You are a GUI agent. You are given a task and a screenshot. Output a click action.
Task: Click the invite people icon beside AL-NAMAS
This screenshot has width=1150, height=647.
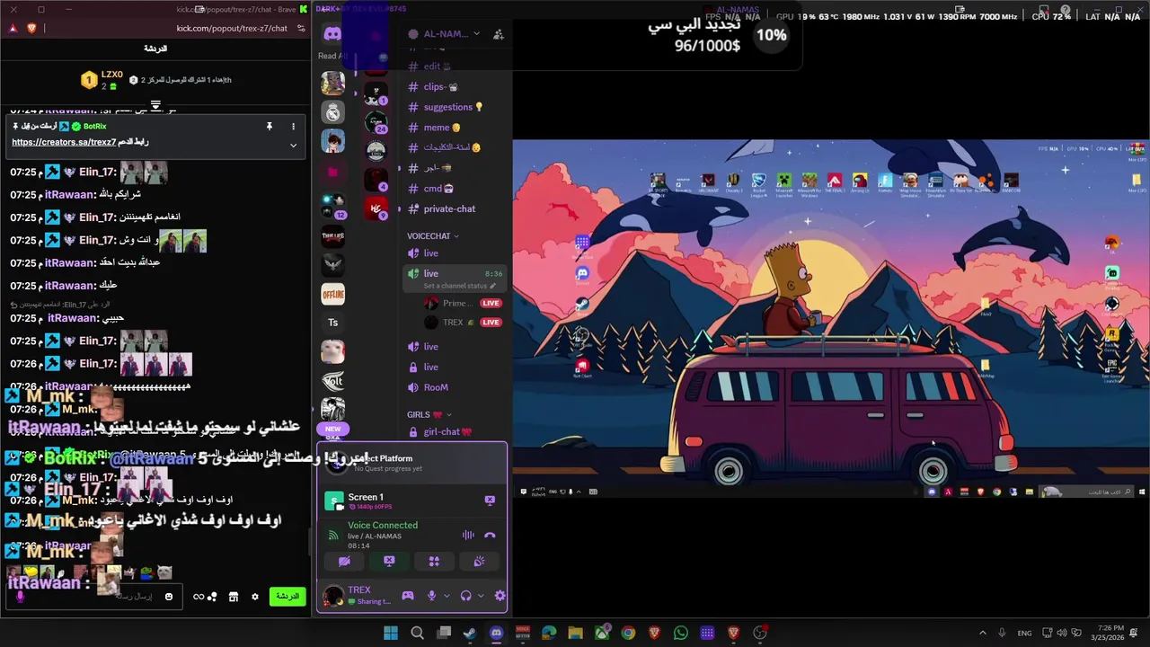(499, 34)
